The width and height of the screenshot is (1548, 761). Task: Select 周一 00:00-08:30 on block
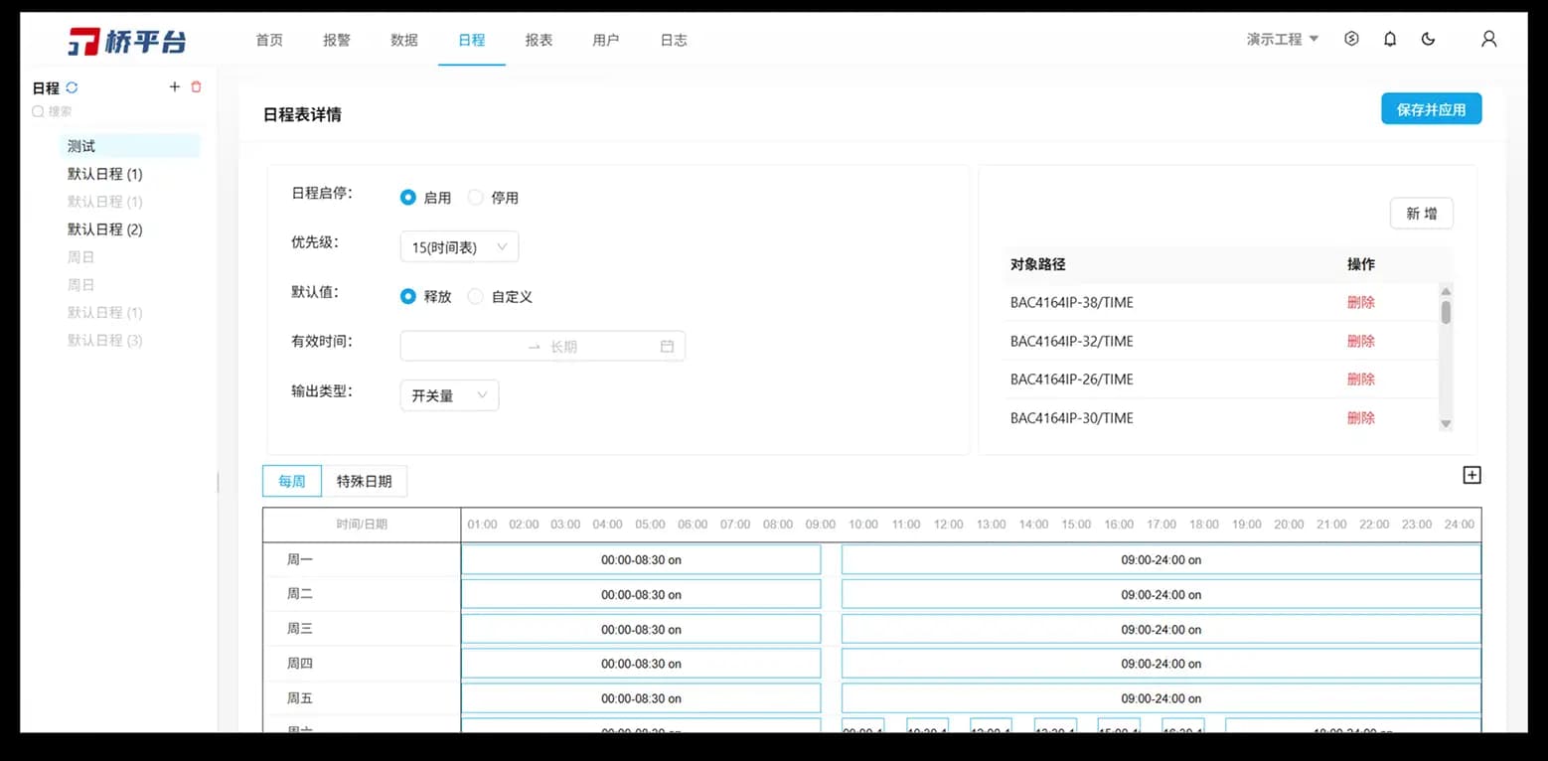tap(641, 559)
